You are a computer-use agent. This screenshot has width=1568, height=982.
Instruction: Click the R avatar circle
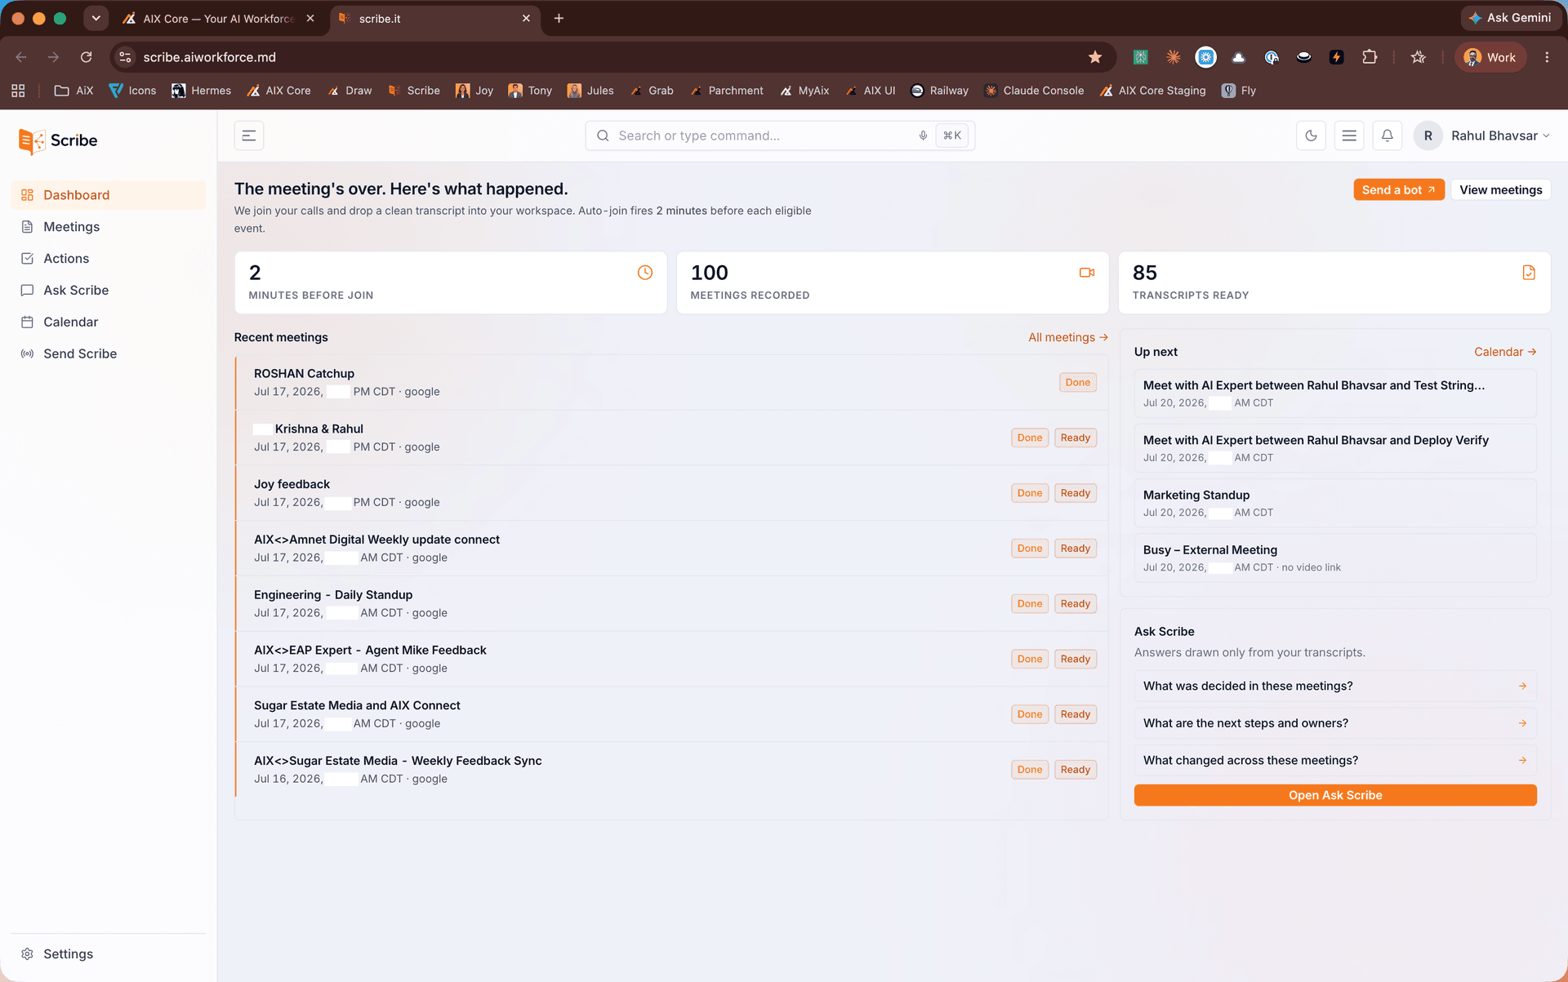coord(1428,136)
